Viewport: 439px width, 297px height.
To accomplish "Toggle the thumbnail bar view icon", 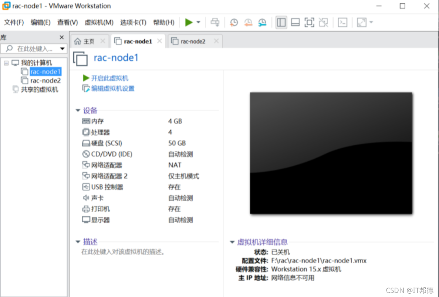I will pos(296,23).
